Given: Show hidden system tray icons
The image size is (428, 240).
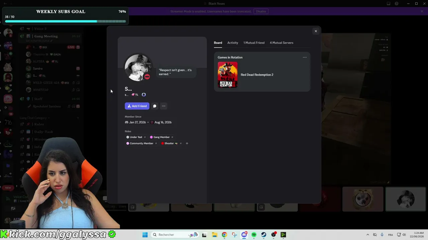Looking at the screenshot, I should pyautogui.click(x=368, y=235).
